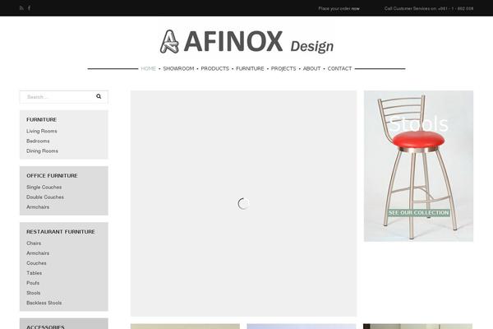Open the Contact page
Viewport: 493px width, 329px height.
[x=339, y=68]
